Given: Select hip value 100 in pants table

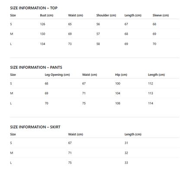Looking at the screenshot, I should 118,84.
